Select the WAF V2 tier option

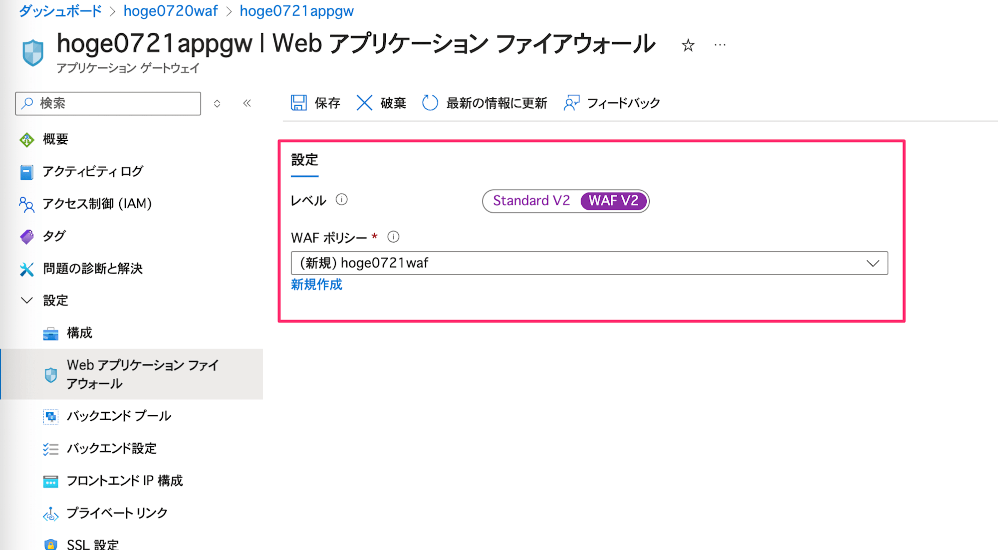coord(613,201)
